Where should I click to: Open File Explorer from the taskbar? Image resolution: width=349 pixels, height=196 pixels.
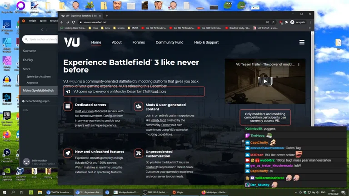(40, 192)
